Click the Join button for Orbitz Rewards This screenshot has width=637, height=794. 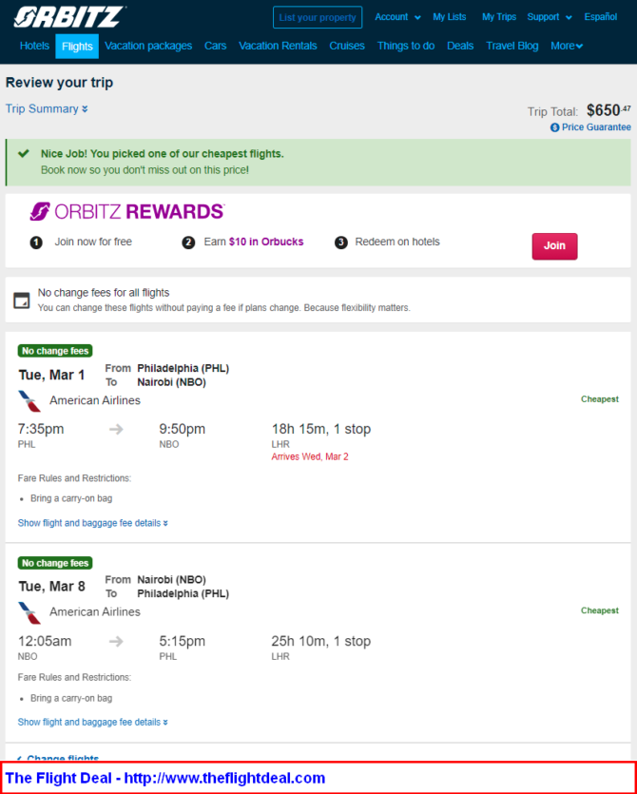554,246
